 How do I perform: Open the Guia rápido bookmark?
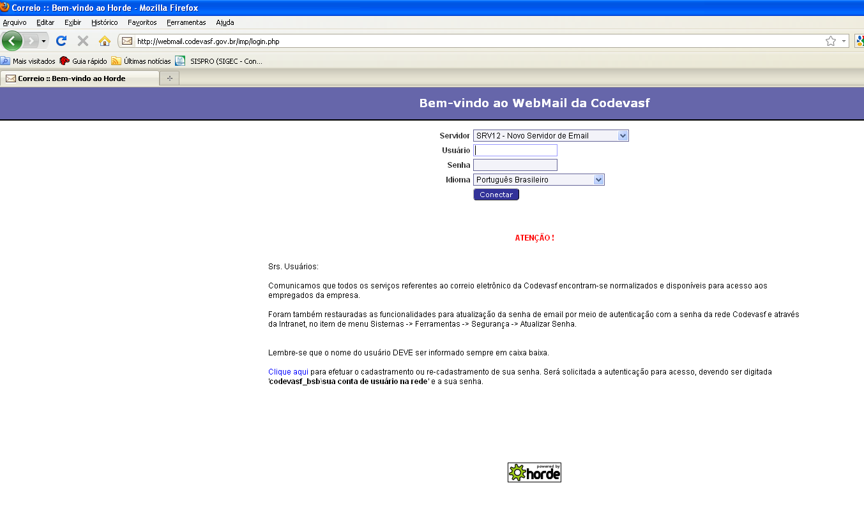(83, 61)
